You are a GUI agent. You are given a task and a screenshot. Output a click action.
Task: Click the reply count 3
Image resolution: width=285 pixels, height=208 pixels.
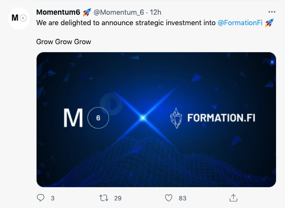[53, 198]
